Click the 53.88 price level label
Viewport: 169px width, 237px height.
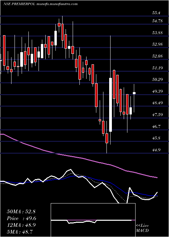click(158, 33)
